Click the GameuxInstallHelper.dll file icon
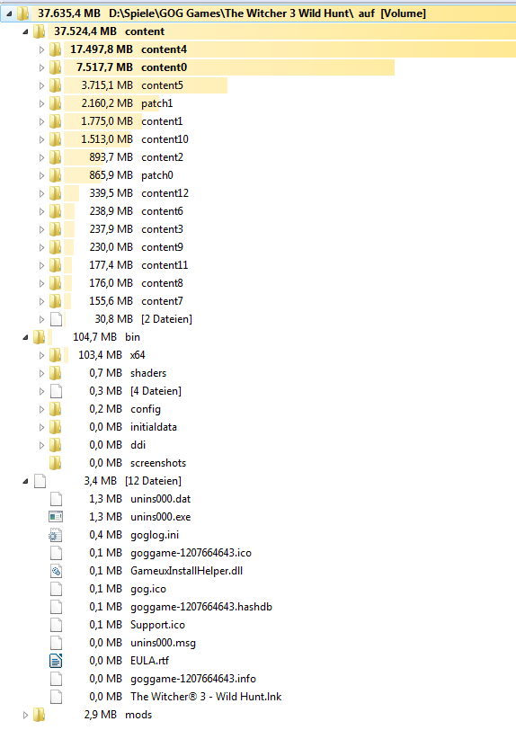This screenshot has height=730, width=516. pyautogui.click(x=56, y=571)
